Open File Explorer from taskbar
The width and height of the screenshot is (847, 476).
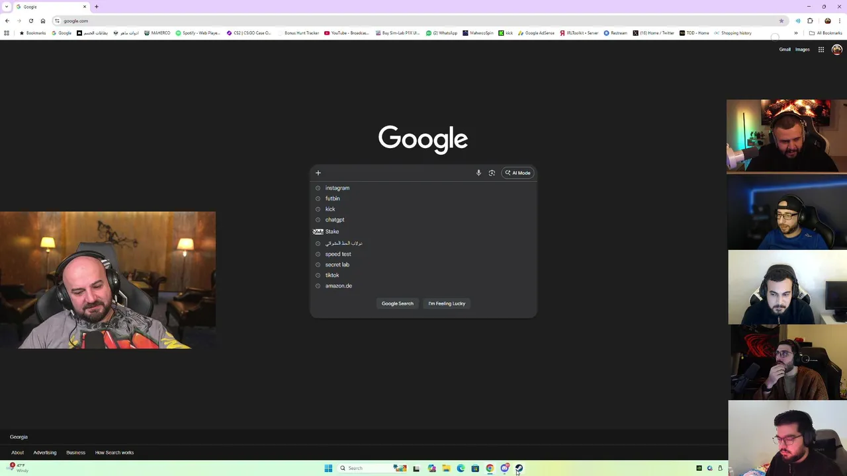447,468
